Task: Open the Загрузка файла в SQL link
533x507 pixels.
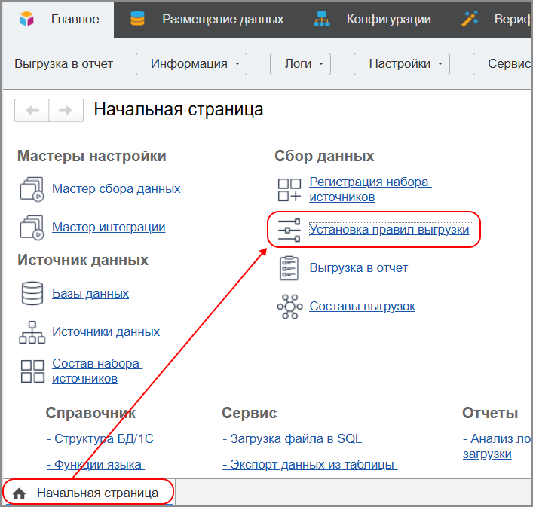Action: (x=292, y=438)
